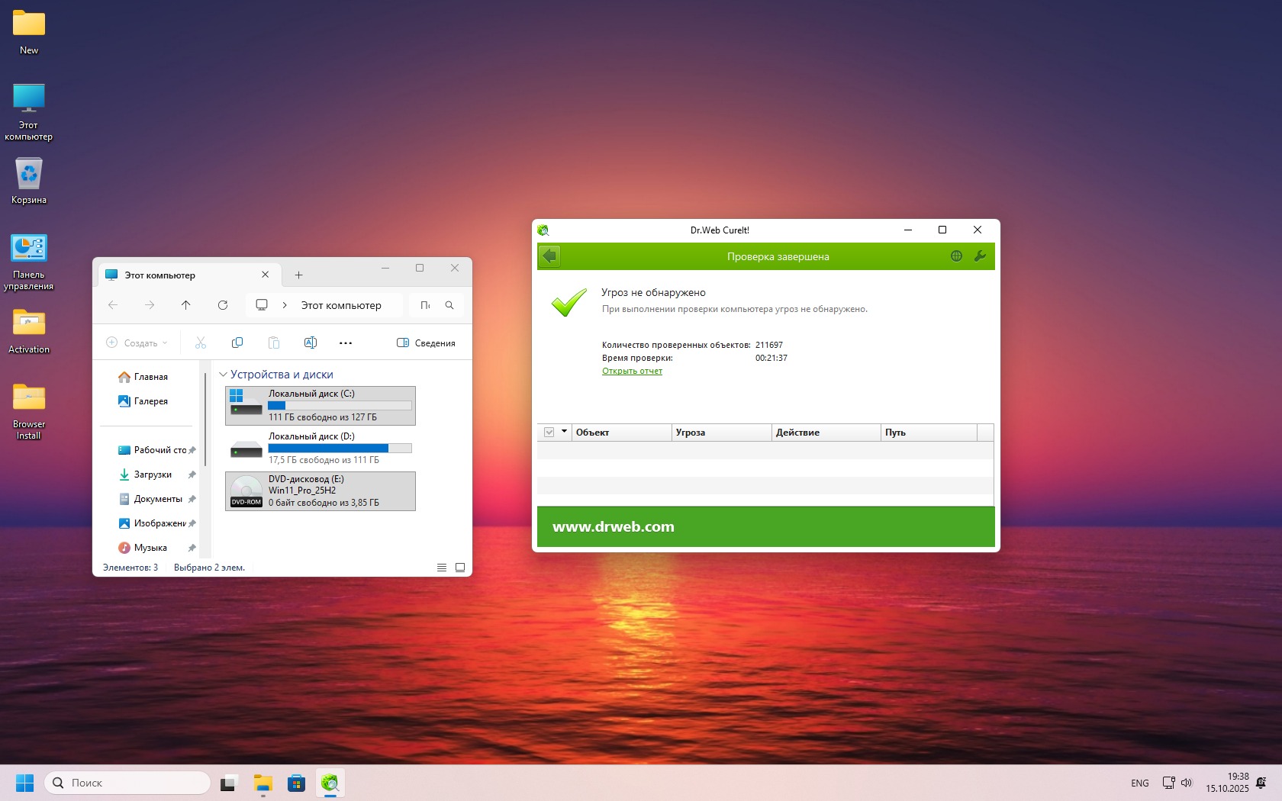Open Microsoft Store from taskbar

[x=296, y=783]
